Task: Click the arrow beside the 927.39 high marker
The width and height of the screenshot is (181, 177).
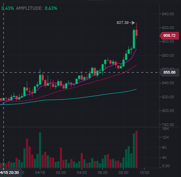Action: point(133,23)
